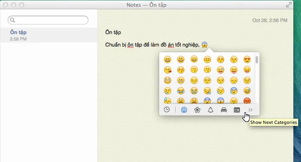Select the People smiley category
Viewport: 301px width, 162px height.
click(184, 110)
